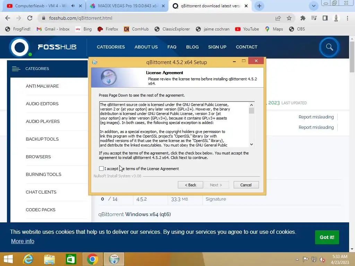Open Windows Start button

pyautogui.click(x=8, y=259)
